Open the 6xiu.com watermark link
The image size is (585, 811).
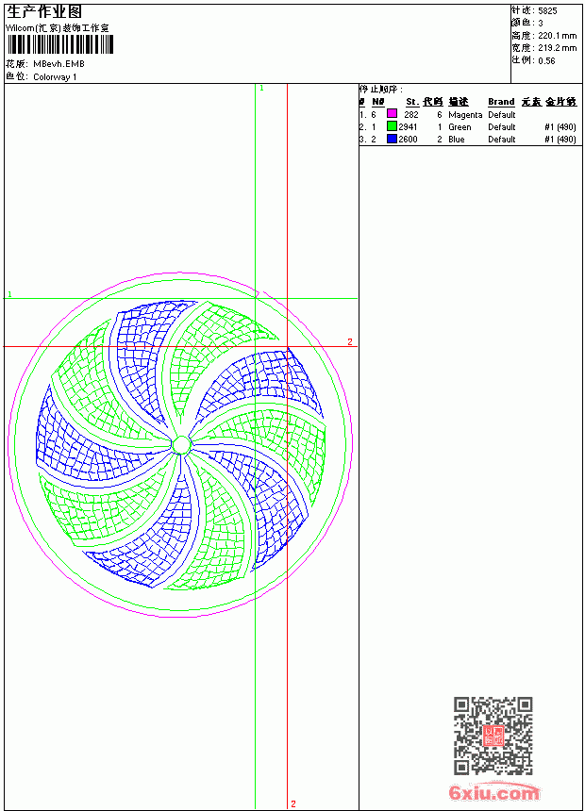(493, 792)
